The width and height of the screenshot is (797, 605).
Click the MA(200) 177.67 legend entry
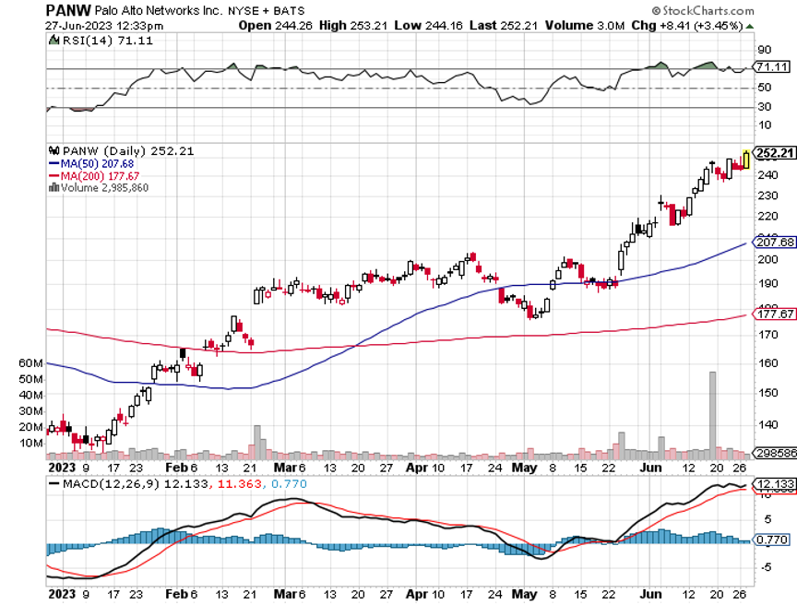pos(93,176)
